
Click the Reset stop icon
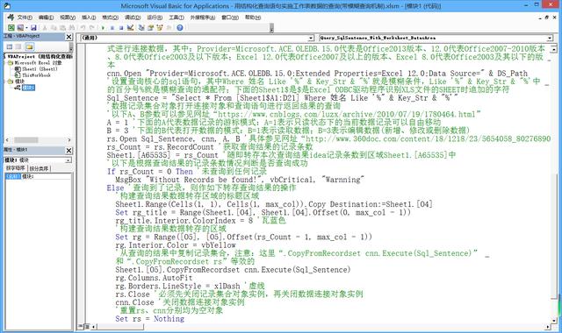(x=121, y=27)
